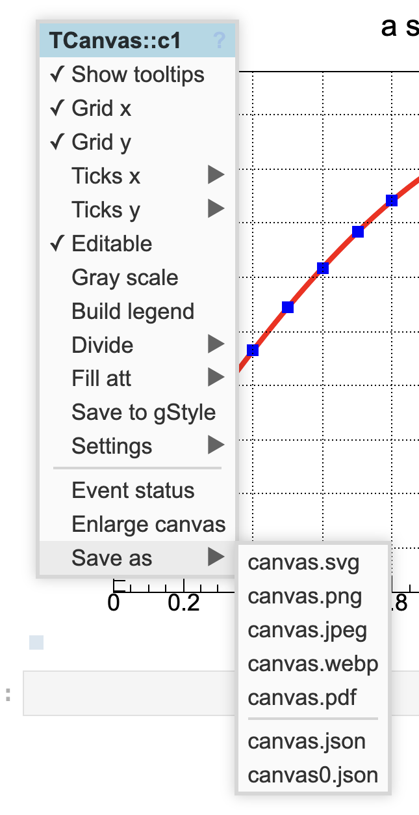Enable Gray scale mode
This screenshot has width=419, height=815.
(x=125, y=278)
